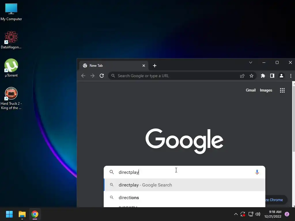
Task: Open the clock and date flyout
Action: coord(273,214)
